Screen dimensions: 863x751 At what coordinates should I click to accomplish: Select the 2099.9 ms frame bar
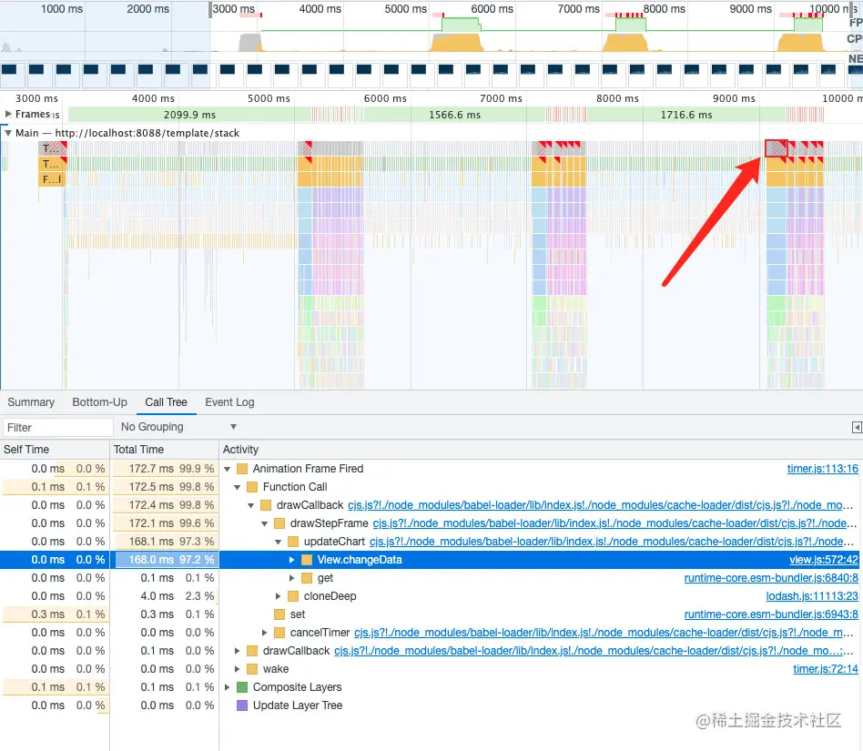click(189, 115)
